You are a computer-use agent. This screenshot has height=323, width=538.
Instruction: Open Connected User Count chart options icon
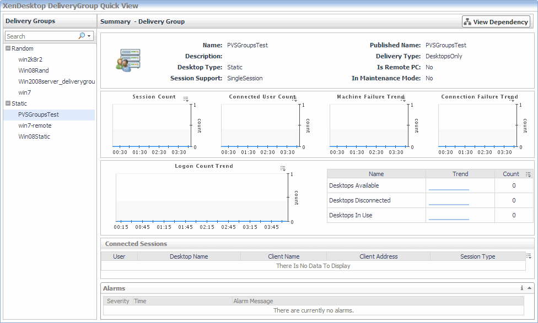(x=294, y=99)
